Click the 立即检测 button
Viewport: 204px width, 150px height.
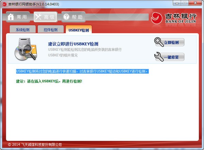169,42
